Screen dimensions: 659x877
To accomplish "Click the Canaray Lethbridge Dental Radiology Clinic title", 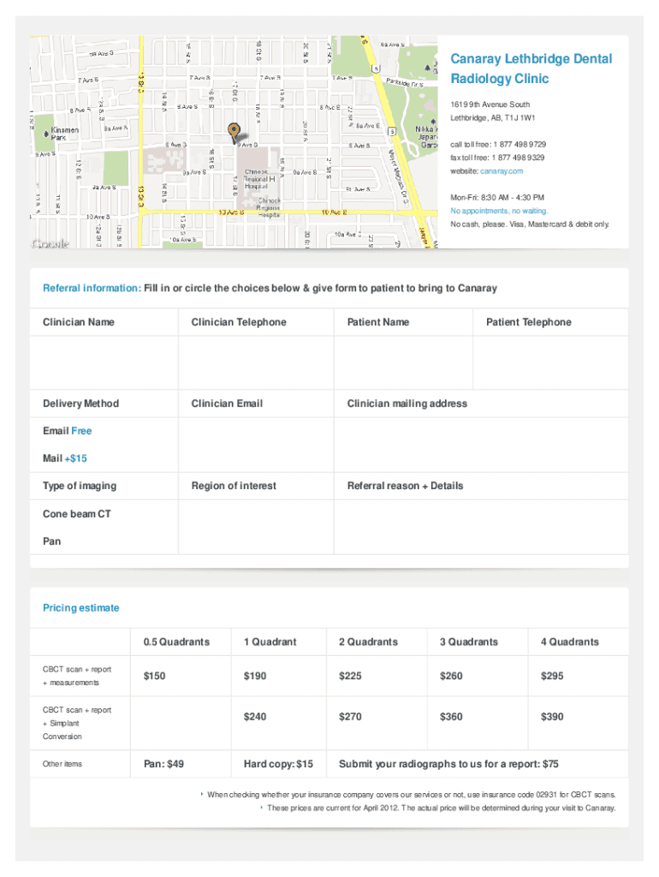I will click(531, 69).
